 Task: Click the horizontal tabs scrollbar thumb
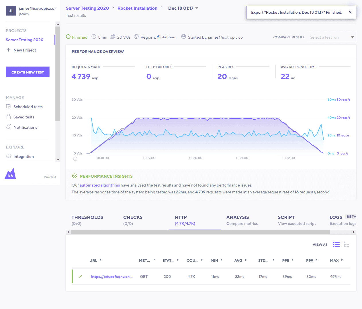coord(200,232)
